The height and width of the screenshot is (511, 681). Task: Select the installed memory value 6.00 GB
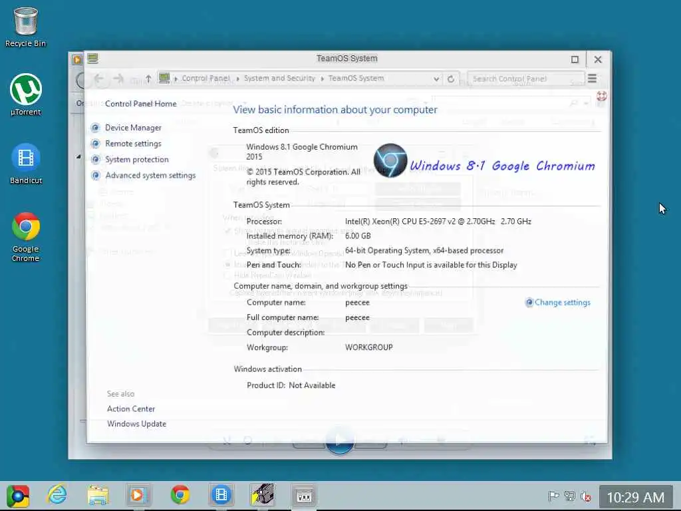point(358,236)
